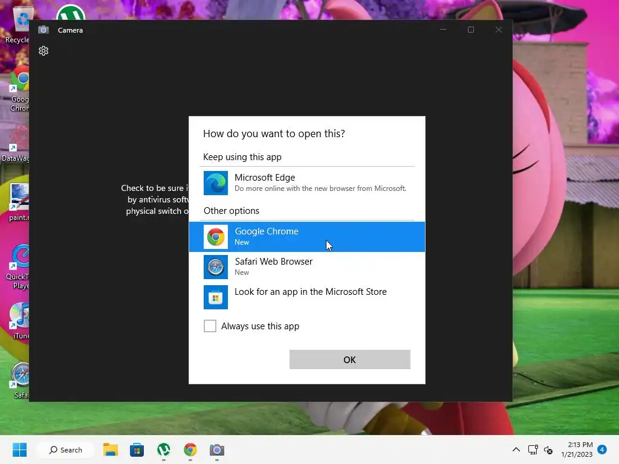Enable Always use this app checkbox
This screenshot has width=619, height=464.
[x=210, y=326]
